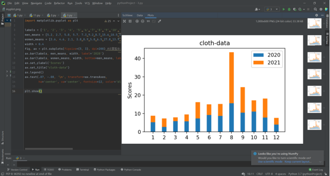Click the 4 spaces indent indicator
Viewport: 330px width, 176px height.
(280, 174)
